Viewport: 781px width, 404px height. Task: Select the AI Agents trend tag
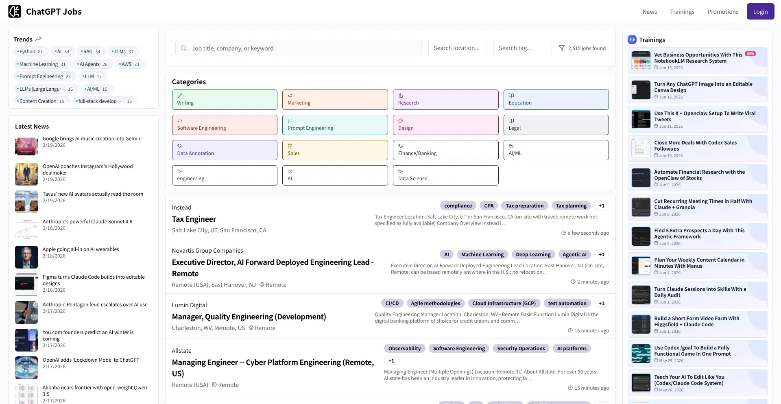93,64
